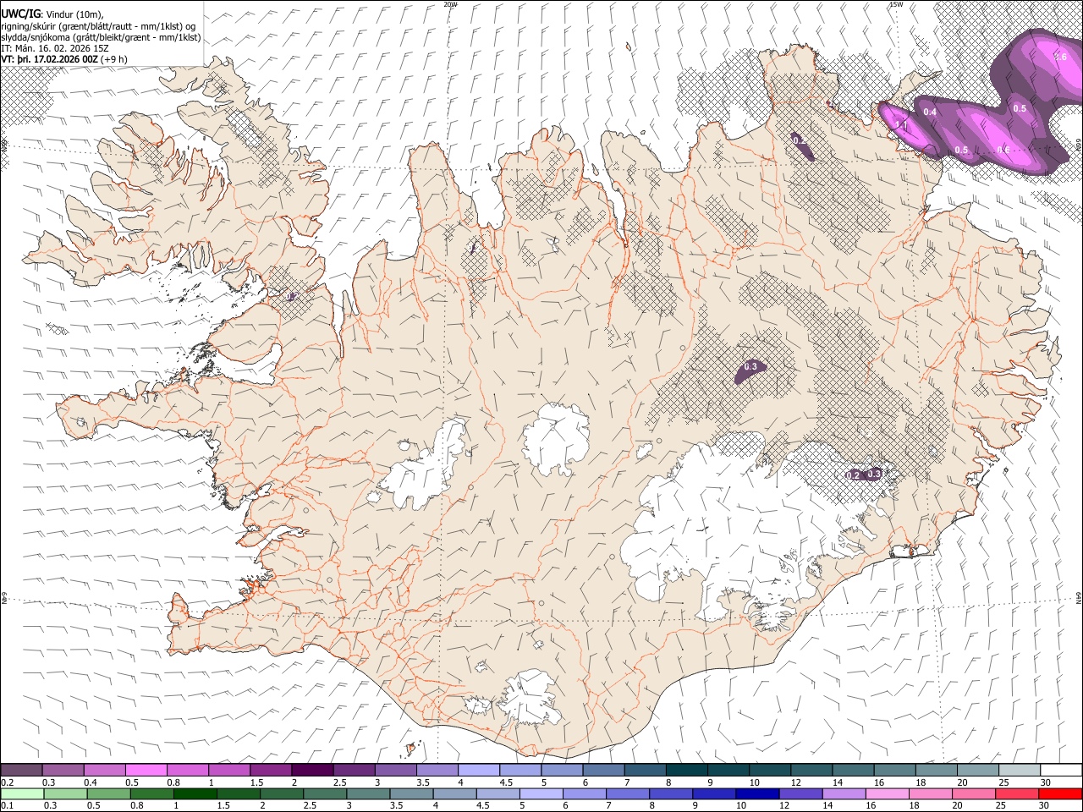Screen dimensions: 1083x812
Task: Click the 'rigning/skúrir' legend description line
Action: [x=98, y=26]
